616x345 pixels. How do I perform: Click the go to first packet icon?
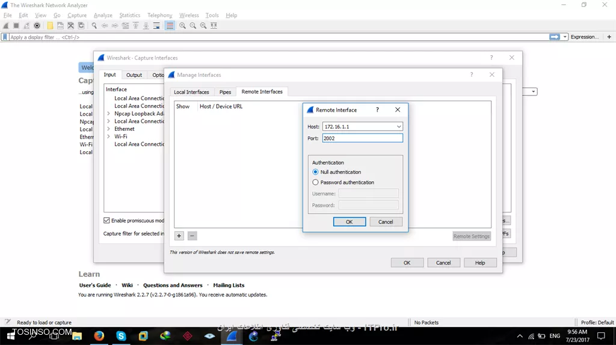point(135,25)
